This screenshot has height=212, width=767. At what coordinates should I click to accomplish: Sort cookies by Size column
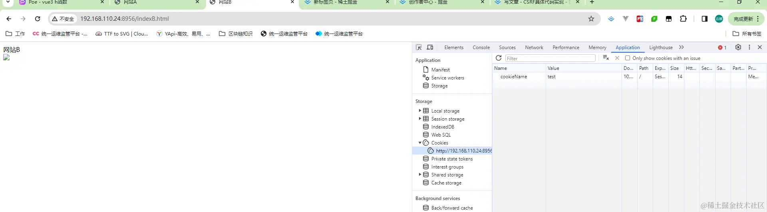pos(676,68)
